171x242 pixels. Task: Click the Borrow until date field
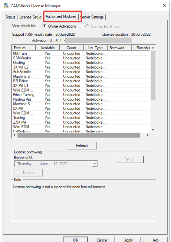[56, 164]
